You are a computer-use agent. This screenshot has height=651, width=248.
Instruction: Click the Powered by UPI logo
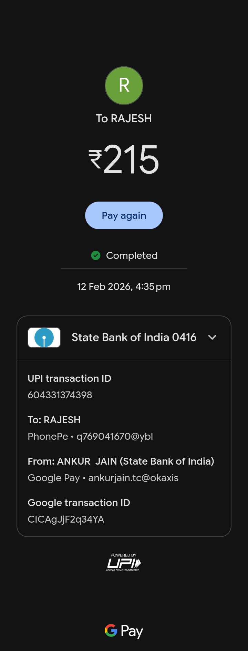point(124,562)
